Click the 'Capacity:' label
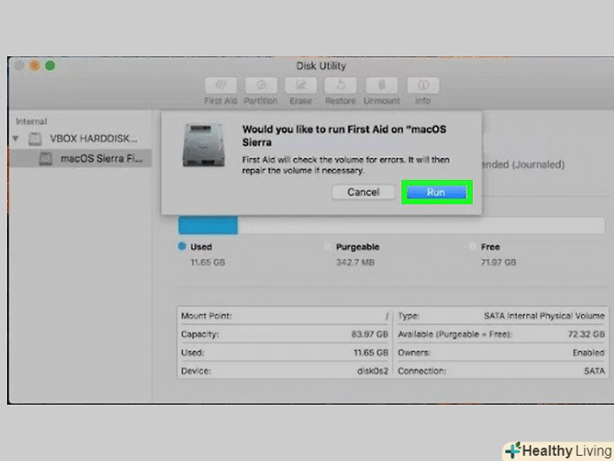Screen dimensions: 614x461 200,334
